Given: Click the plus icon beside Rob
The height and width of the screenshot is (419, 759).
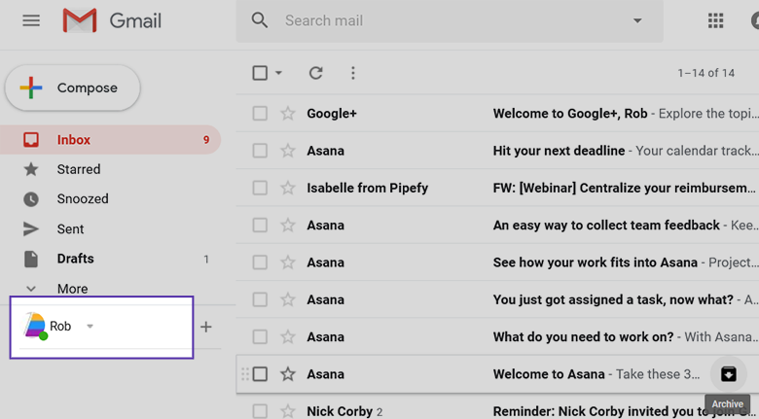Looking at the screenshot, I should coord(205,327).
